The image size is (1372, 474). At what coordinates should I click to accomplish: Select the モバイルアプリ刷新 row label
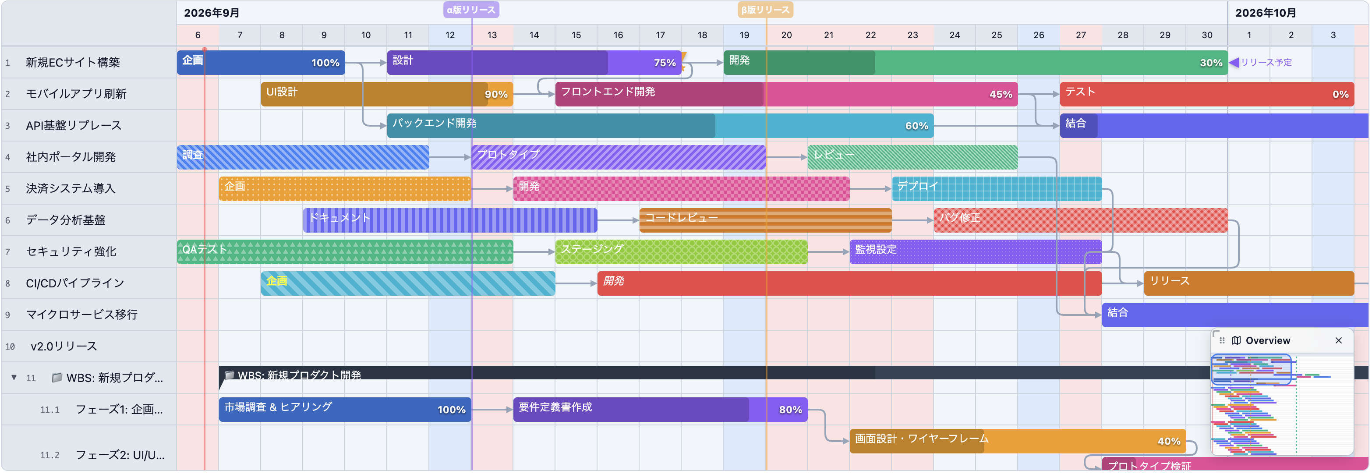pos(76,94)
